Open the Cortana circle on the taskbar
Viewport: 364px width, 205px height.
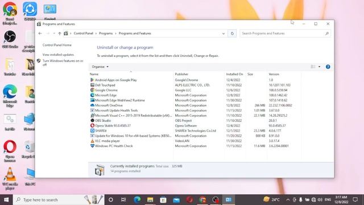click(x=111, y=200)
